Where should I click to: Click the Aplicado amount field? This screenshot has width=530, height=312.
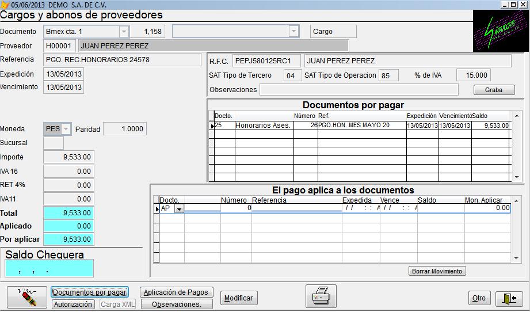point(68,226)
